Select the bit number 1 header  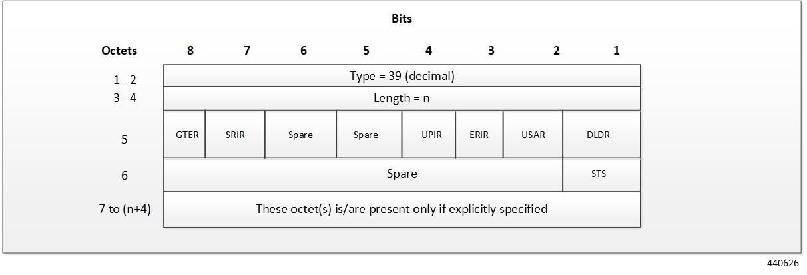click(x=617, y=51)
